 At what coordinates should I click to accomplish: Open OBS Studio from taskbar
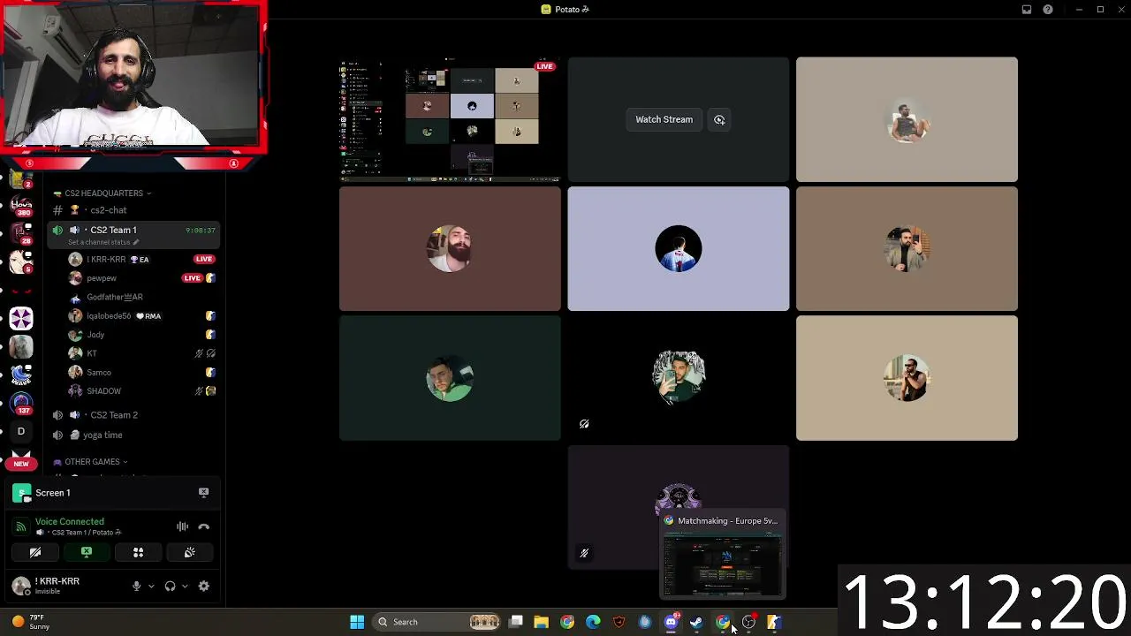[x=748, y=622]
